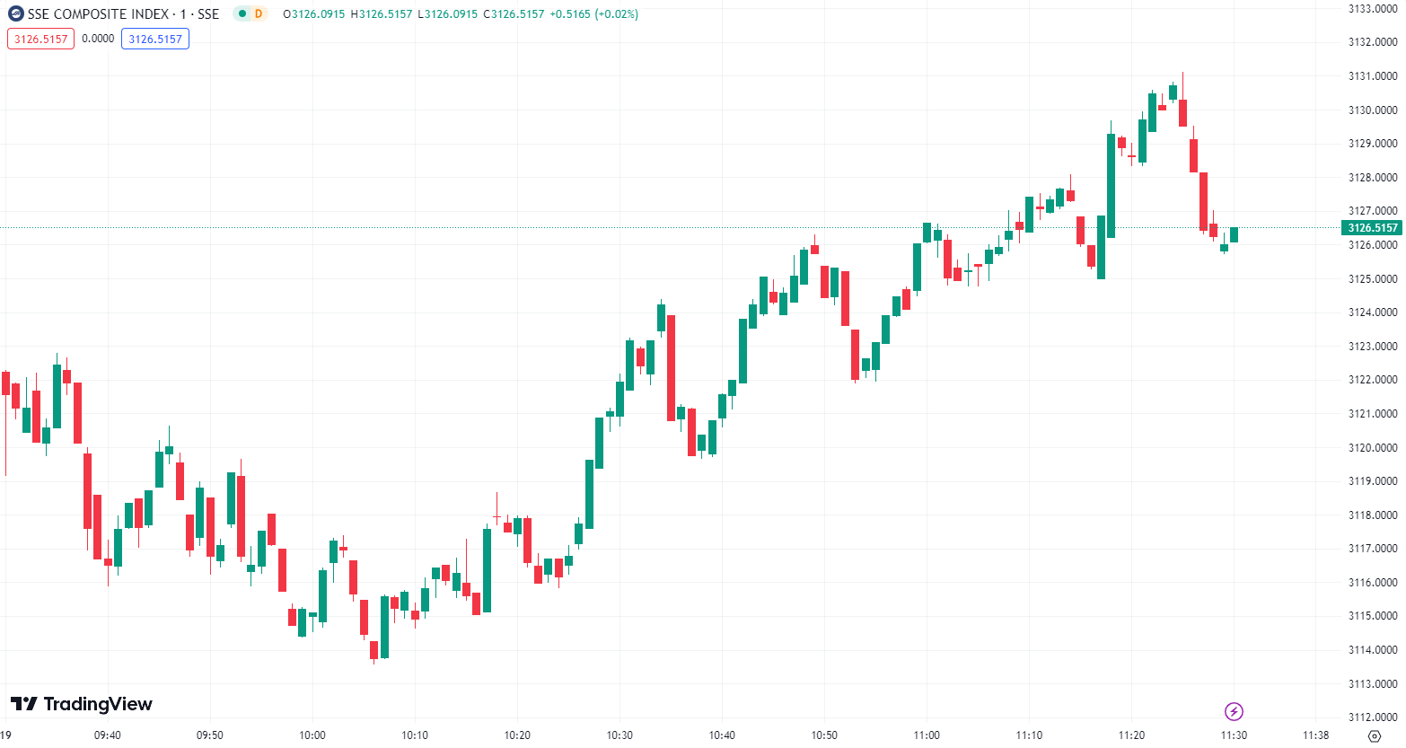The width and height of the screenshot is (1406, 748).
Task: Click the High value in the OHLC legend
Action: (x=382, y=14)
